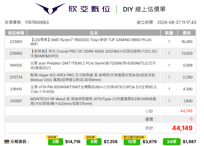This screenshot has height=146, width=204.
Task: Click the 欣亞數位 brand name text
Action: pos(89,9)
